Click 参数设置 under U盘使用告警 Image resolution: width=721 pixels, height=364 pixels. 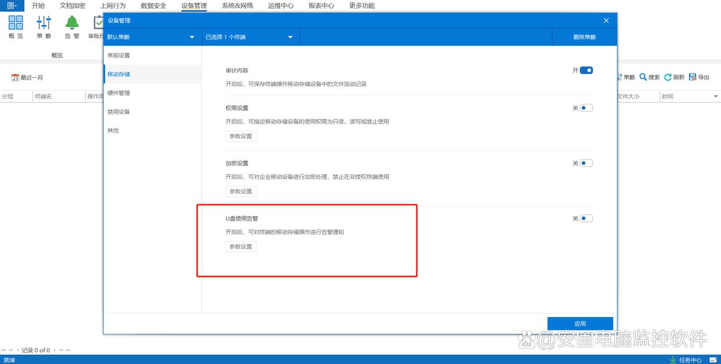[x=241, y=247]
